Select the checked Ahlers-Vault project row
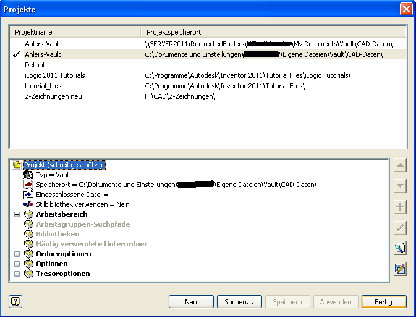This screenshot has height=318, width=416. pos(208,54)
